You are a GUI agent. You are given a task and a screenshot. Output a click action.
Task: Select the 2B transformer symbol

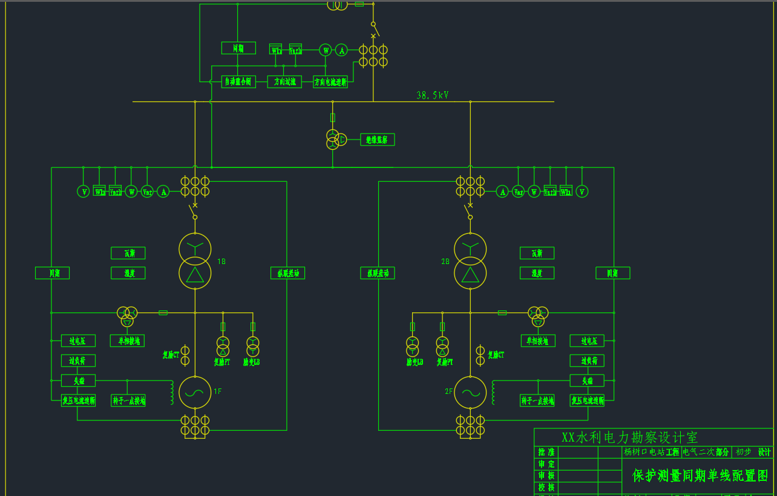pyautogui.click(x=470, y=261)
